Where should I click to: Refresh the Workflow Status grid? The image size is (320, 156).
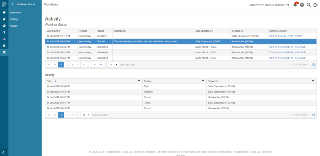313,65
